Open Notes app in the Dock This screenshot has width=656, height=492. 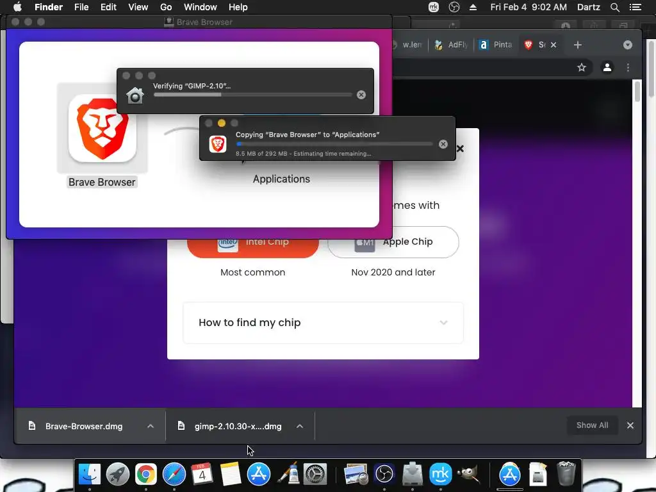[230, 475]
